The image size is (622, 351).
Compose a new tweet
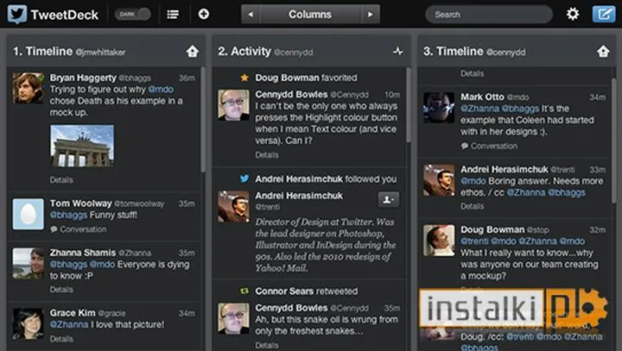604,15
